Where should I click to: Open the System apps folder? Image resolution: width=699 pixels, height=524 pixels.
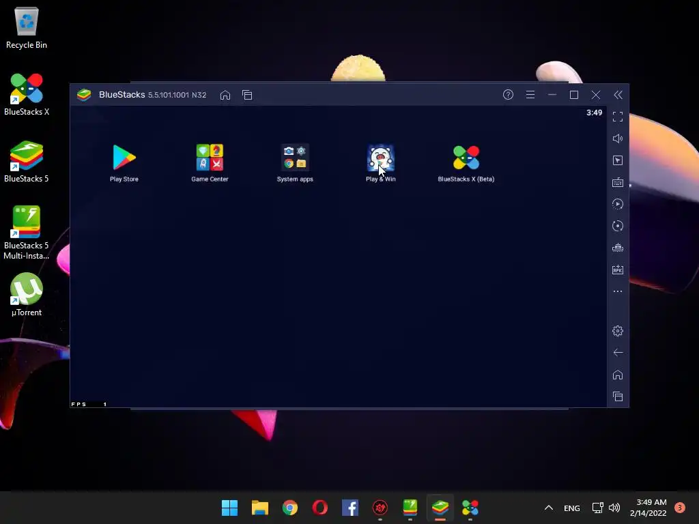[295, 158]
